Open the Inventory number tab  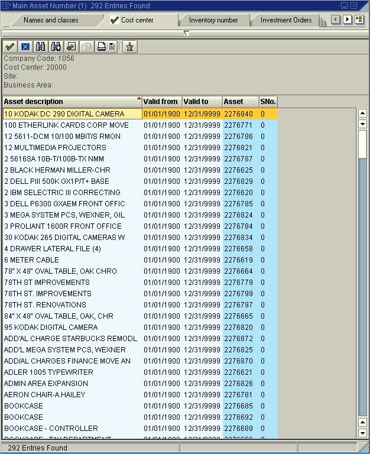(x=213, y=20)
